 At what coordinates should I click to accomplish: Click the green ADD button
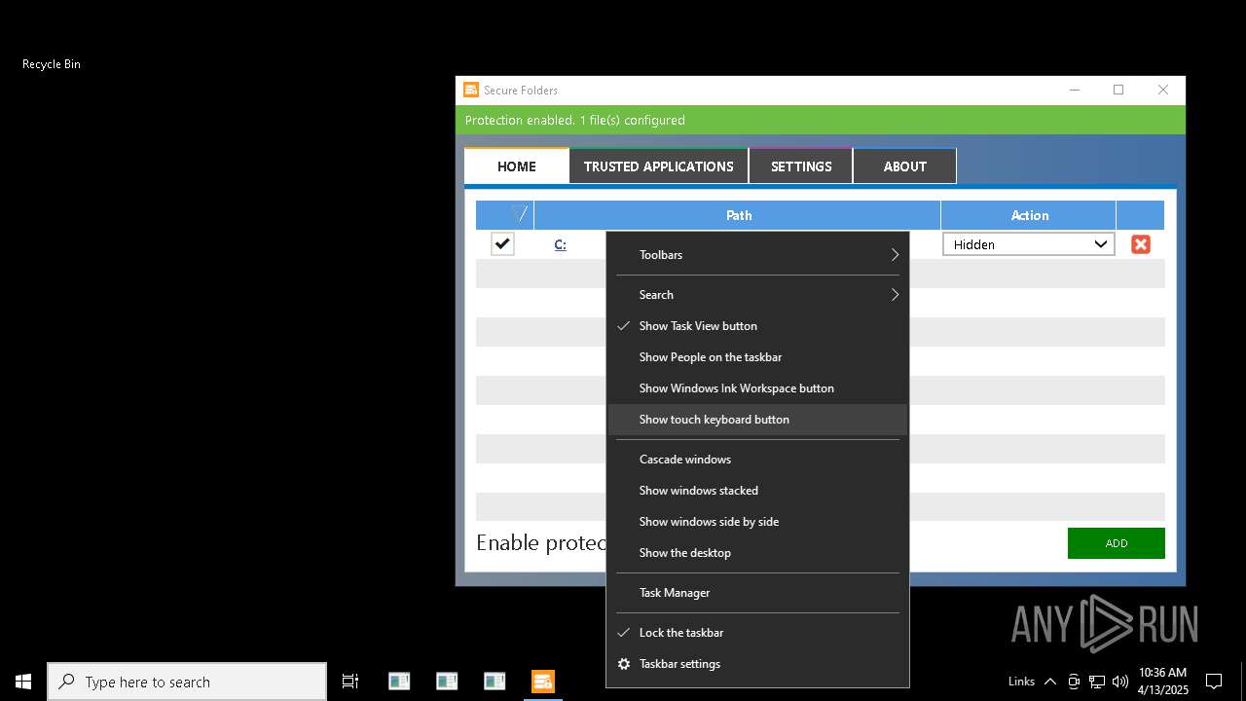[x=1117, y=543]
